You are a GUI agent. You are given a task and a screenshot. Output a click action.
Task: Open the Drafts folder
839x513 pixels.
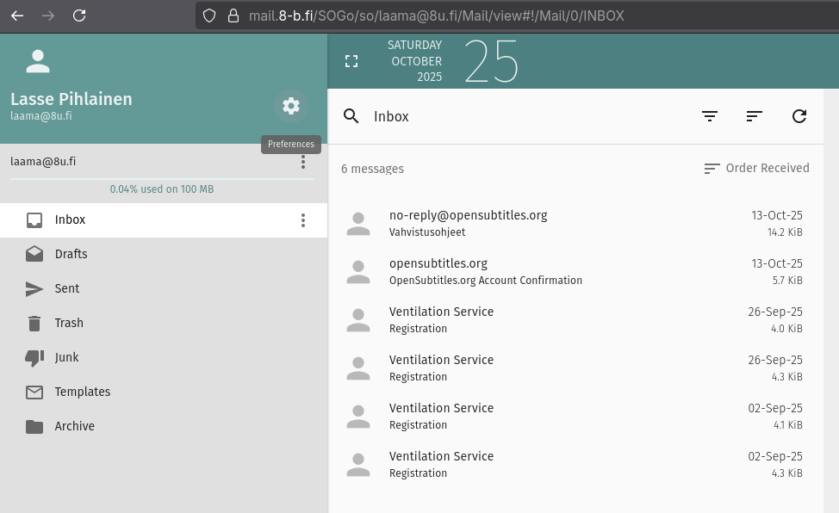click(x=71, y=254)
